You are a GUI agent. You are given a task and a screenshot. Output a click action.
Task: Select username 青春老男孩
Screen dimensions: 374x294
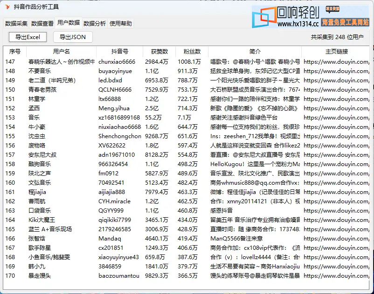pyautogui.click(x=42, y=90)
